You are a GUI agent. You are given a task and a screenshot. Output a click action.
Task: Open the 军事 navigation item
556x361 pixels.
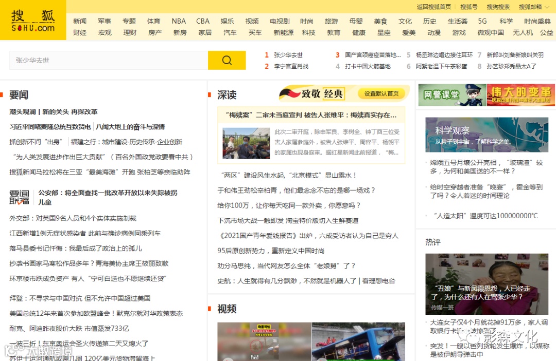click(x=105, y=21)
